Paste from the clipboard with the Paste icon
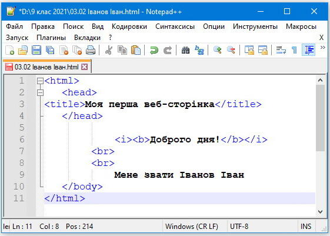The height and width of the screenshot is (236, 330). coord(136,50)
